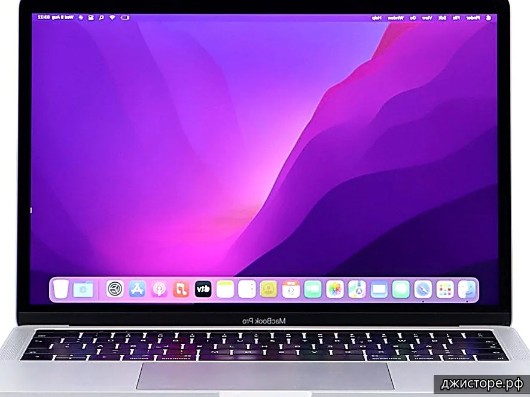Viewport: 530px width, 397px height.
Task: Open Launchpad from the Dock
Action: 445,289
